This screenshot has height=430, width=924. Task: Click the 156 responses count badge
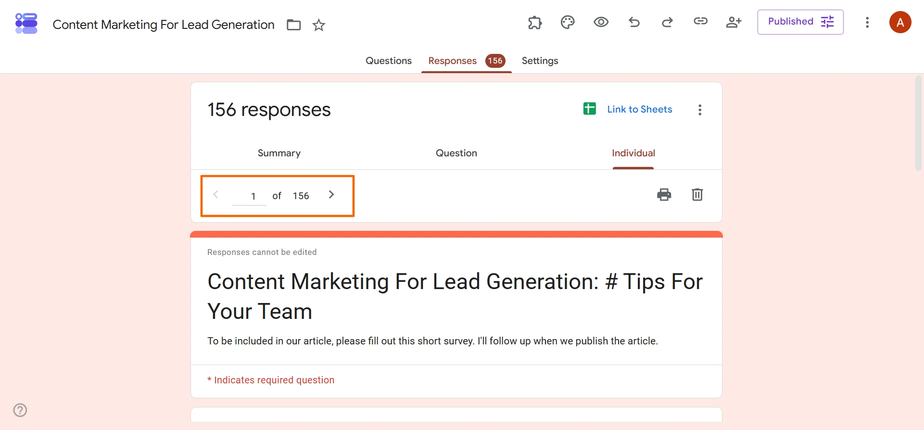click(x=495, y=61)
